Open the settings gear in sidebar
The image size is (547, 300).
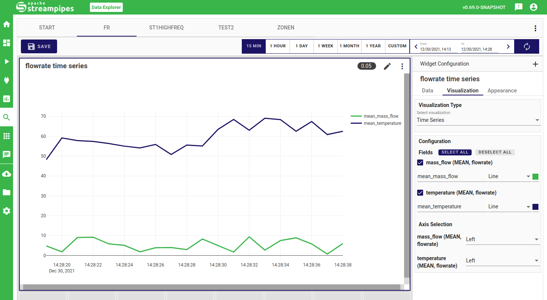[6, 211]
